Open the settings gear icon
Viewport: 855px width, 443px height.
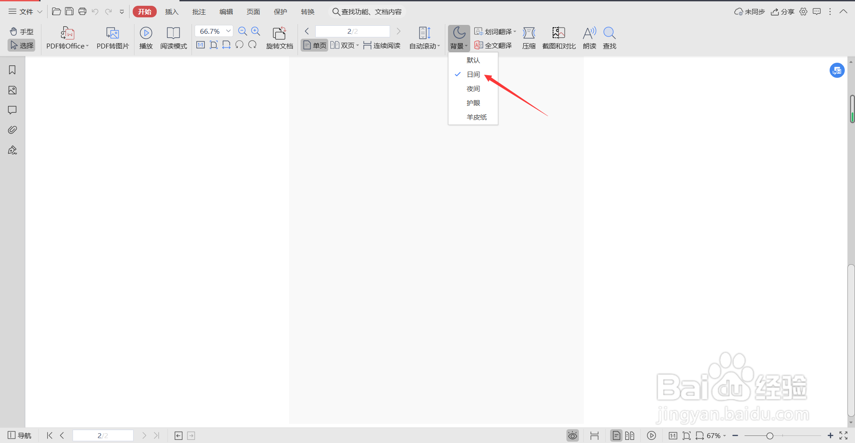point(803,12)
